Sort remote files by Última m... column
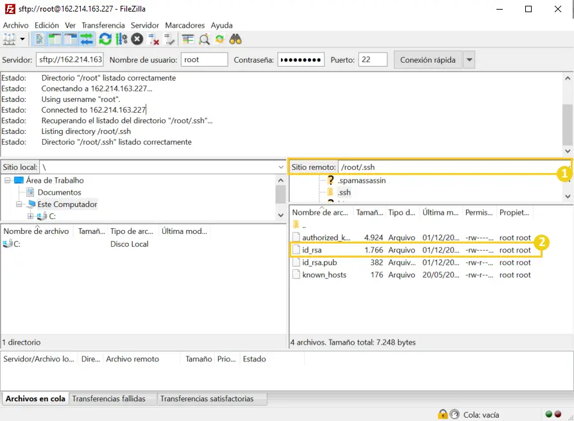This screenshot has height=421, width=574. click(x=441, y=213)
